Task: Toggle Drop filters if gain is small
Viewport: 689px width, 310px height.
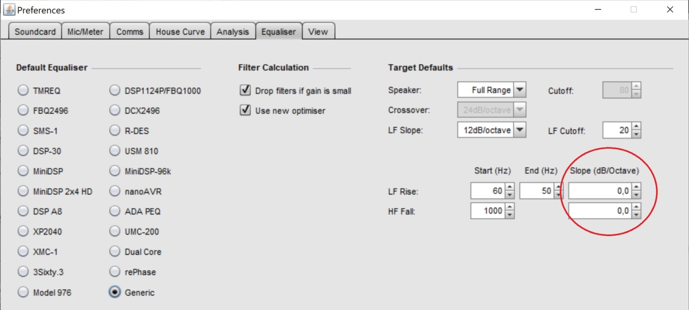Action: [245, 90]
